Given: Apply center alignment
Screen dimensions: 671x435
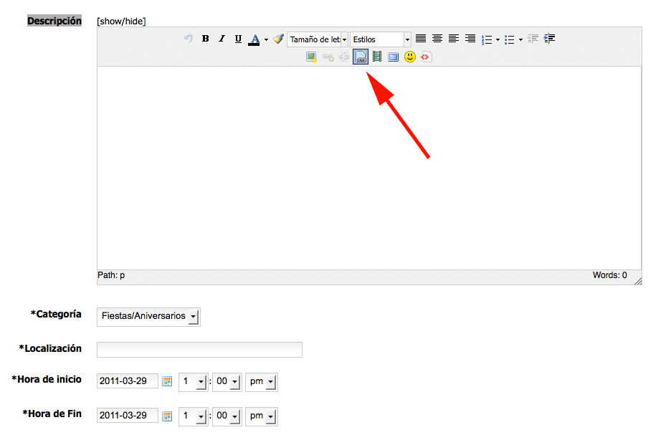Looking at the screenshot, I should tap(437, 39).
